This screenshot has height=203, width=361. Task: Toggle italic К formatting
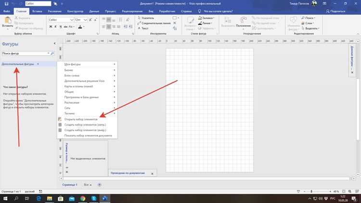click(55, 27)
